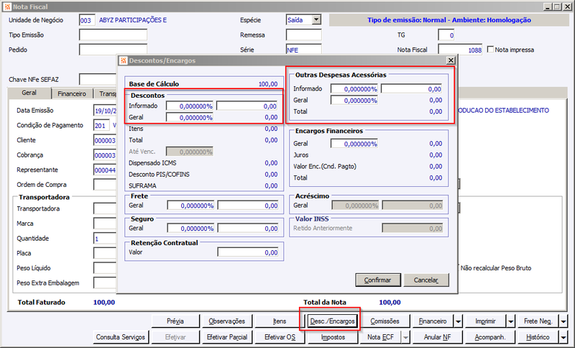575x348 pixels.
Task: Click the Nota ECF button
Action: click(x=381, y=337)
